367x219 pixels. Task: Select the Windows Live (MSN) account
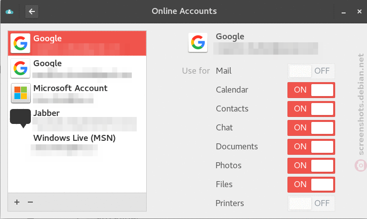pos(77,143)
